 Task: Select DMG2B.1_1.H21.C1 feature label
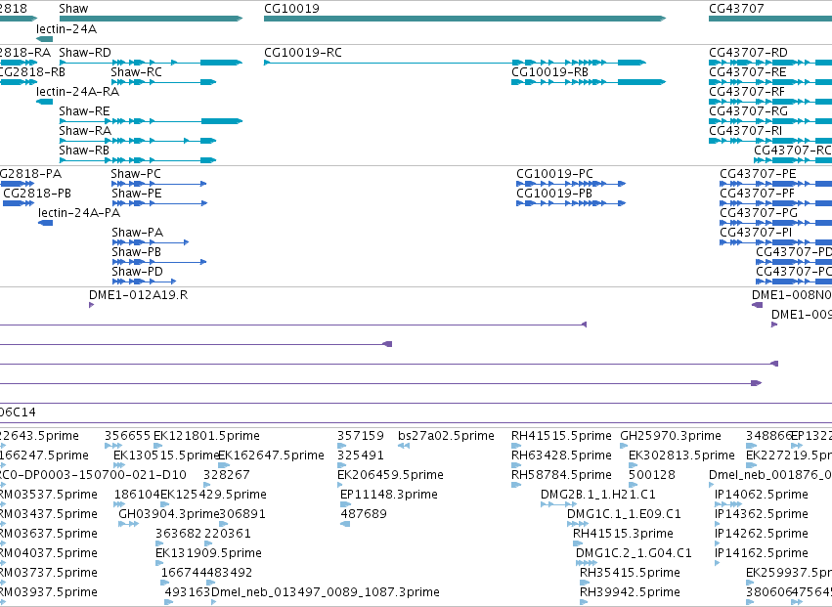[598, 495]
